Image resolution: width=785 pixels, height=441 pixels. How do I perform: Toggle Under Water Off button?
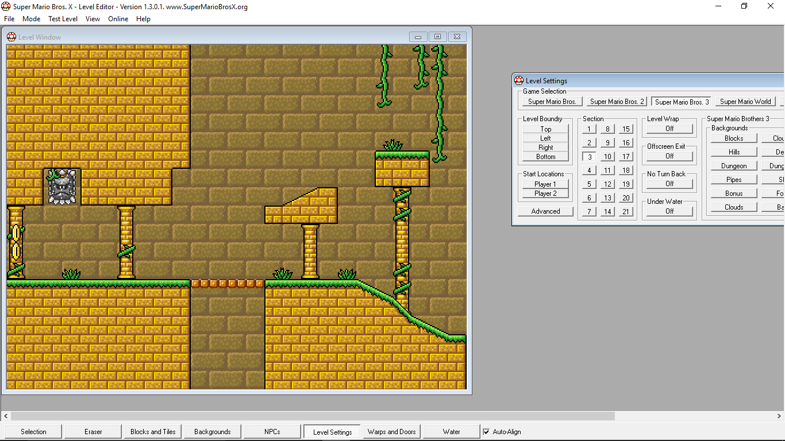coord(669,211)
